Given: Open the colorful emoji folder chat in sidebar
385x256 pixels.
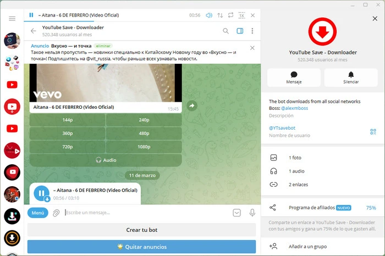Looking at the screenshot, I should point(12,63).
